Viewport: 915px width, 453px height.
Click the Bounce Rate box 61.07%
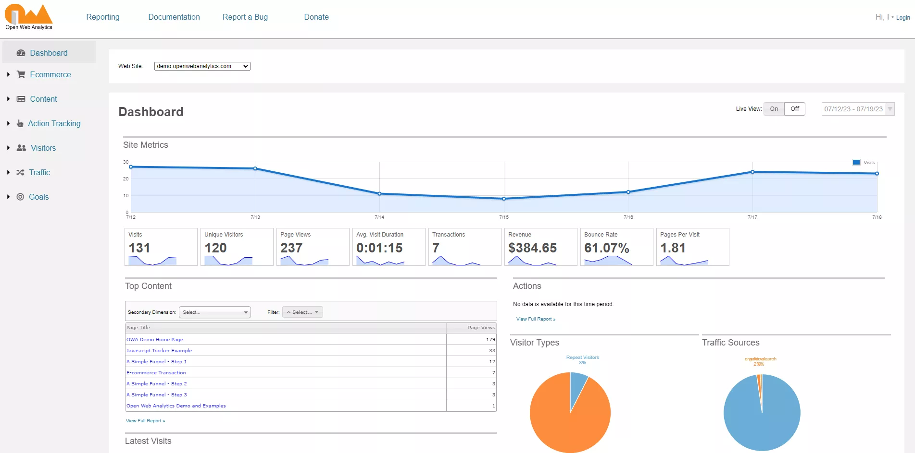coord(617,247)
